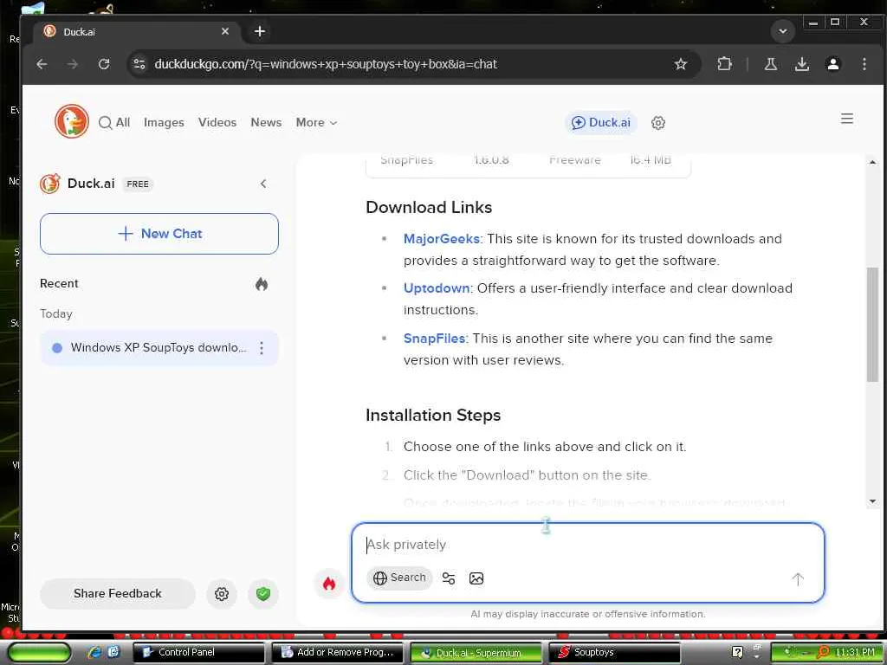Open the gear settings beside Duck.ai pill
This screenshot has height=665, width=887.
[658, 123]
